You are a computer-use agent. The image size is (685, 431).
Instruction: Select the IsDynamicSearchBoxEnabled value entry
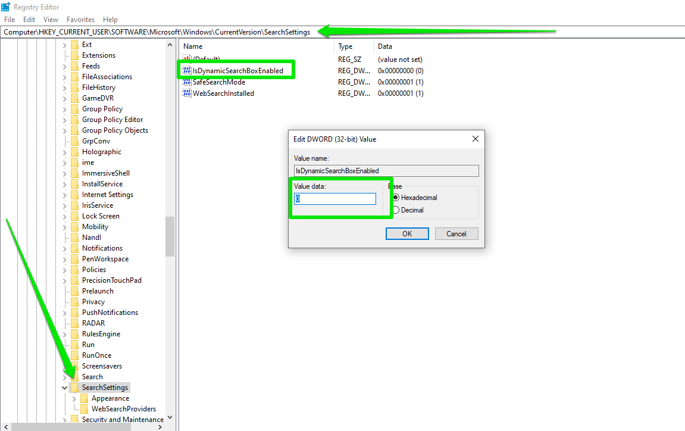[x=238, y=70]
